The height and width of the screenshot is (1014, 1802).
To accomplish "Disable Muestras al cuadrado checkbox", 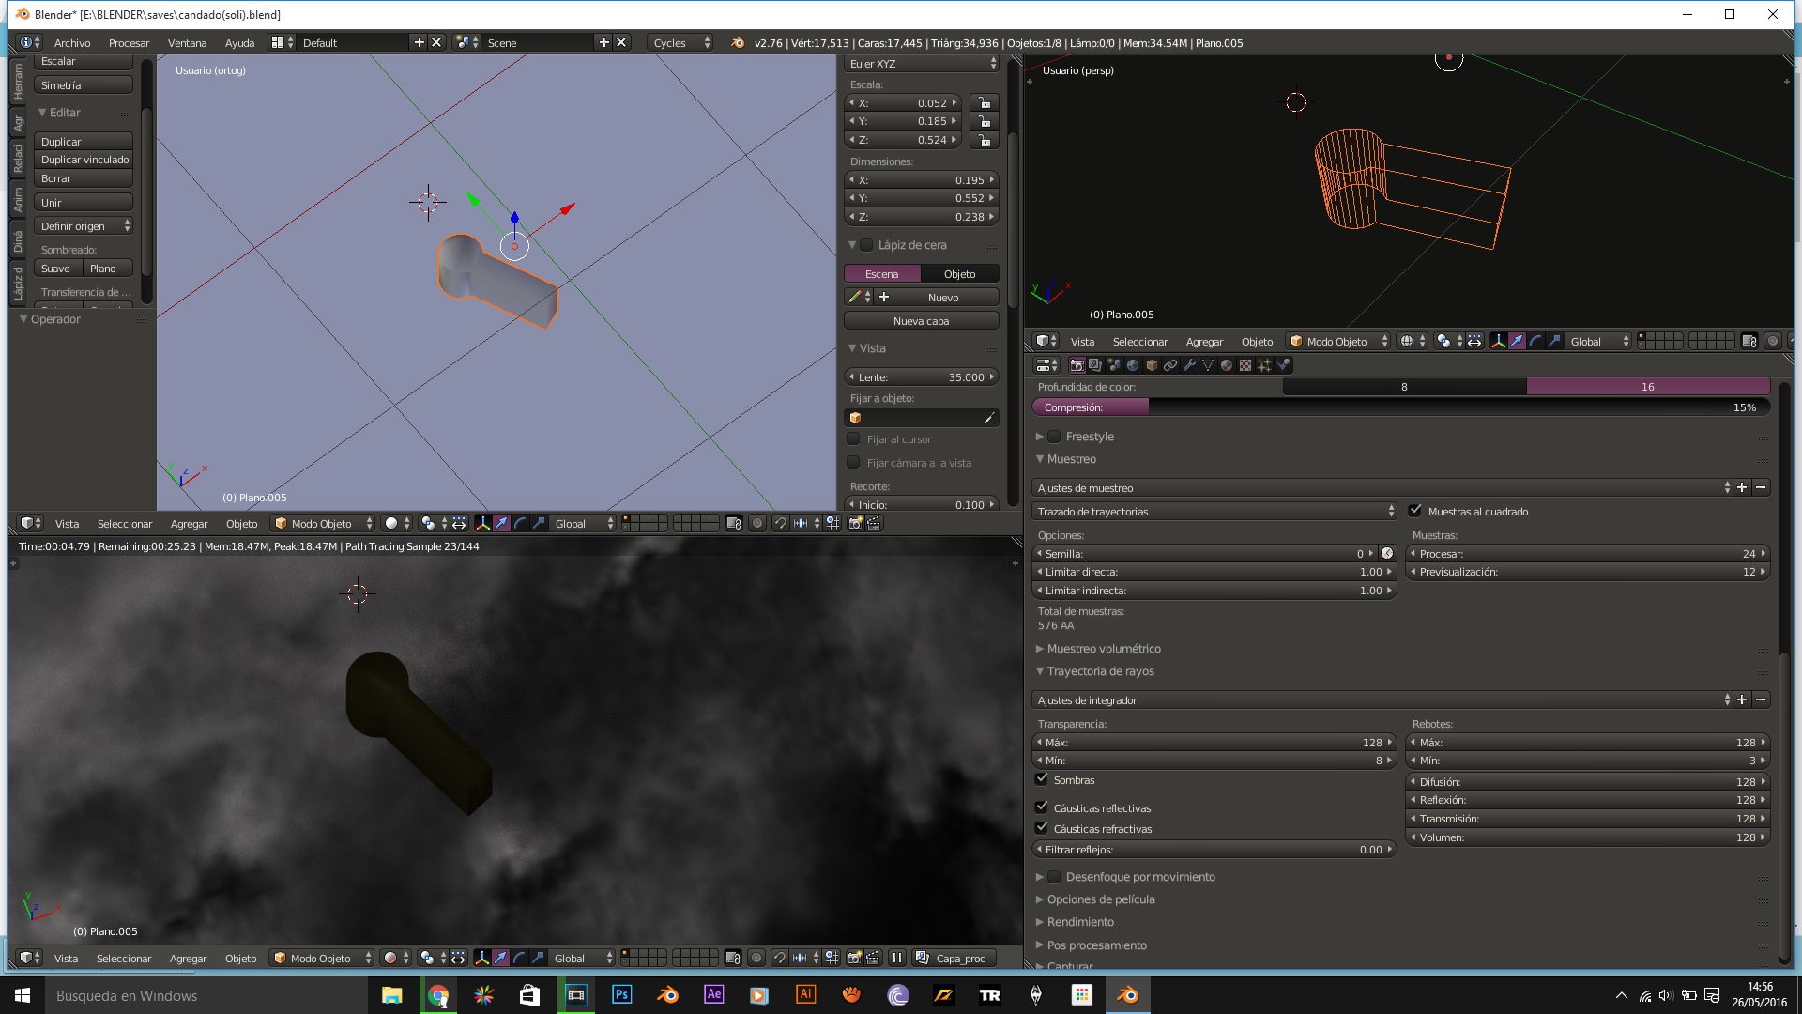I will [x=1415, y=511].
